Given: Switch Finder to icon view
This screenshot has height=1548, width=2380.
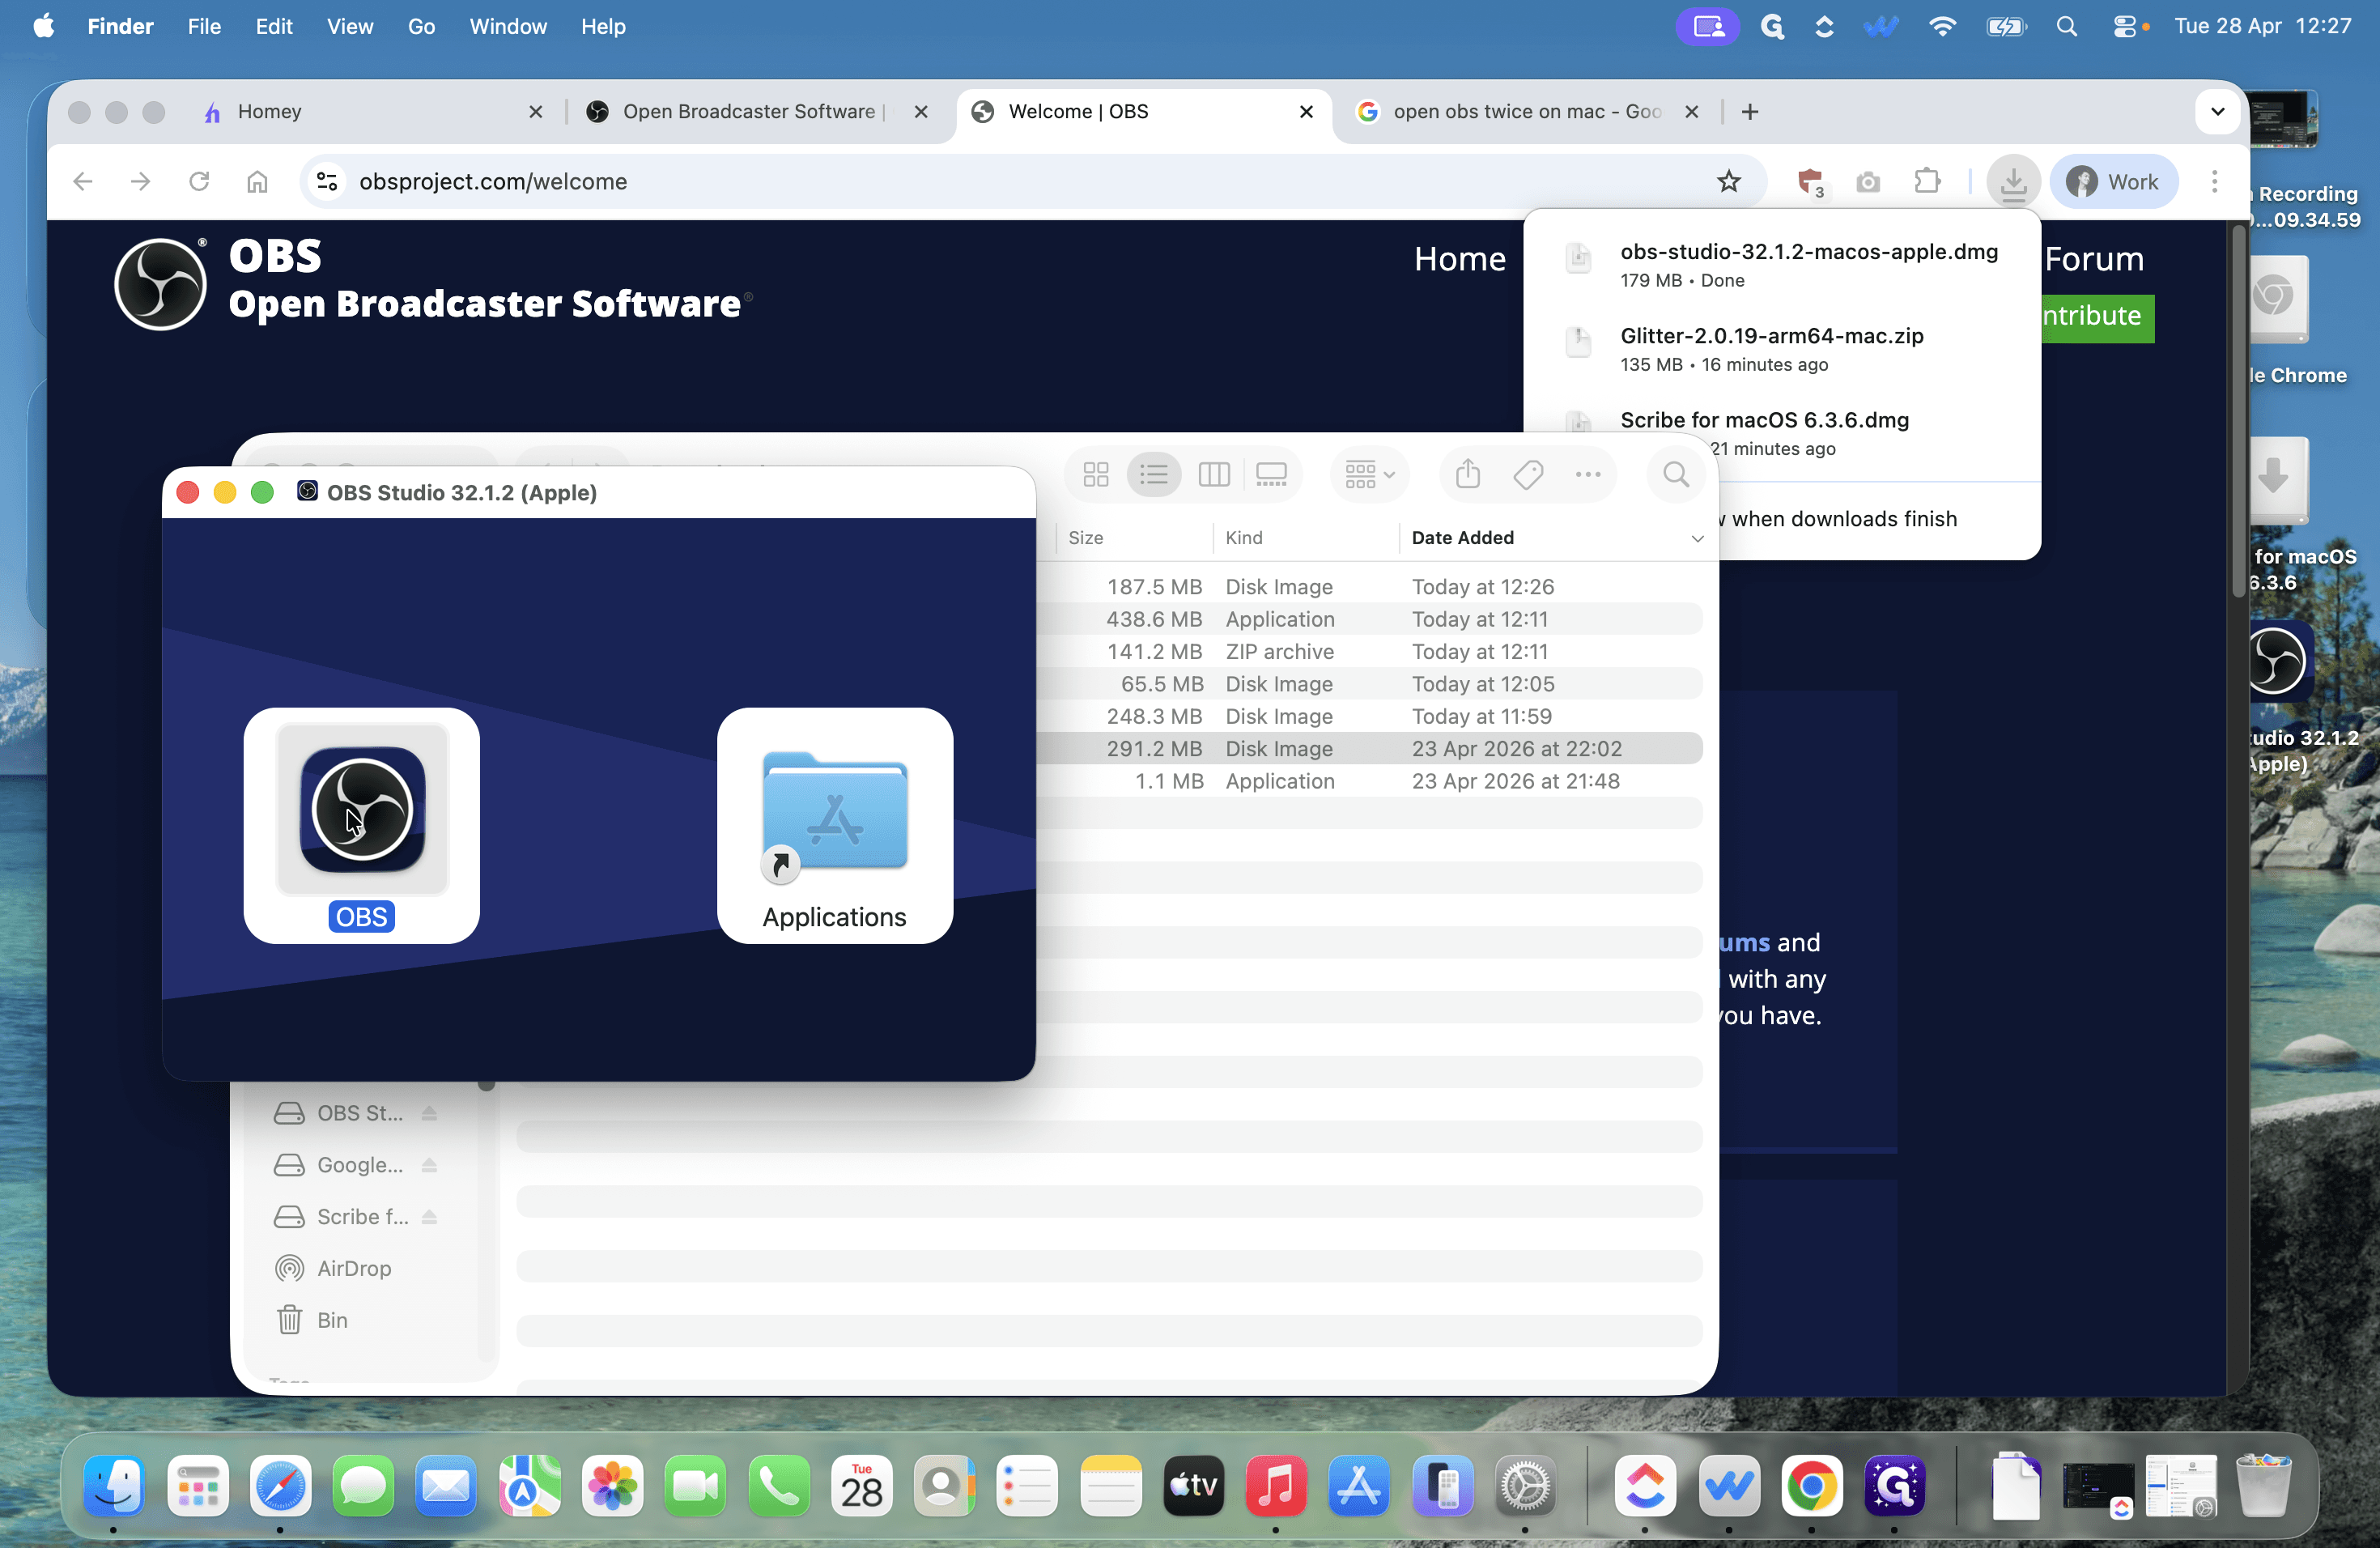Looking at the screenshot, I should pyautogui.click(x=1096, y=474).
